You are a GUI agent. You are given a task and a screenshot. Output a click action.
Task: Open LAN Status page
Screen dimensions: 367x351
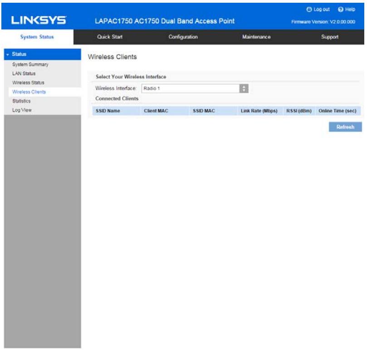coord(24,74)
